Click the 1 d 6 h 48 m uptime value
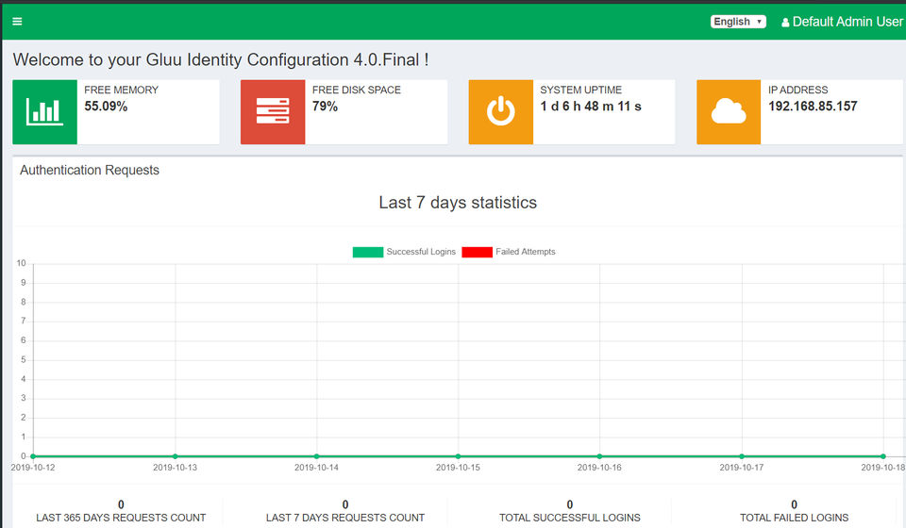The width and height of the screenshot is (906, 528). pos(591,107)
